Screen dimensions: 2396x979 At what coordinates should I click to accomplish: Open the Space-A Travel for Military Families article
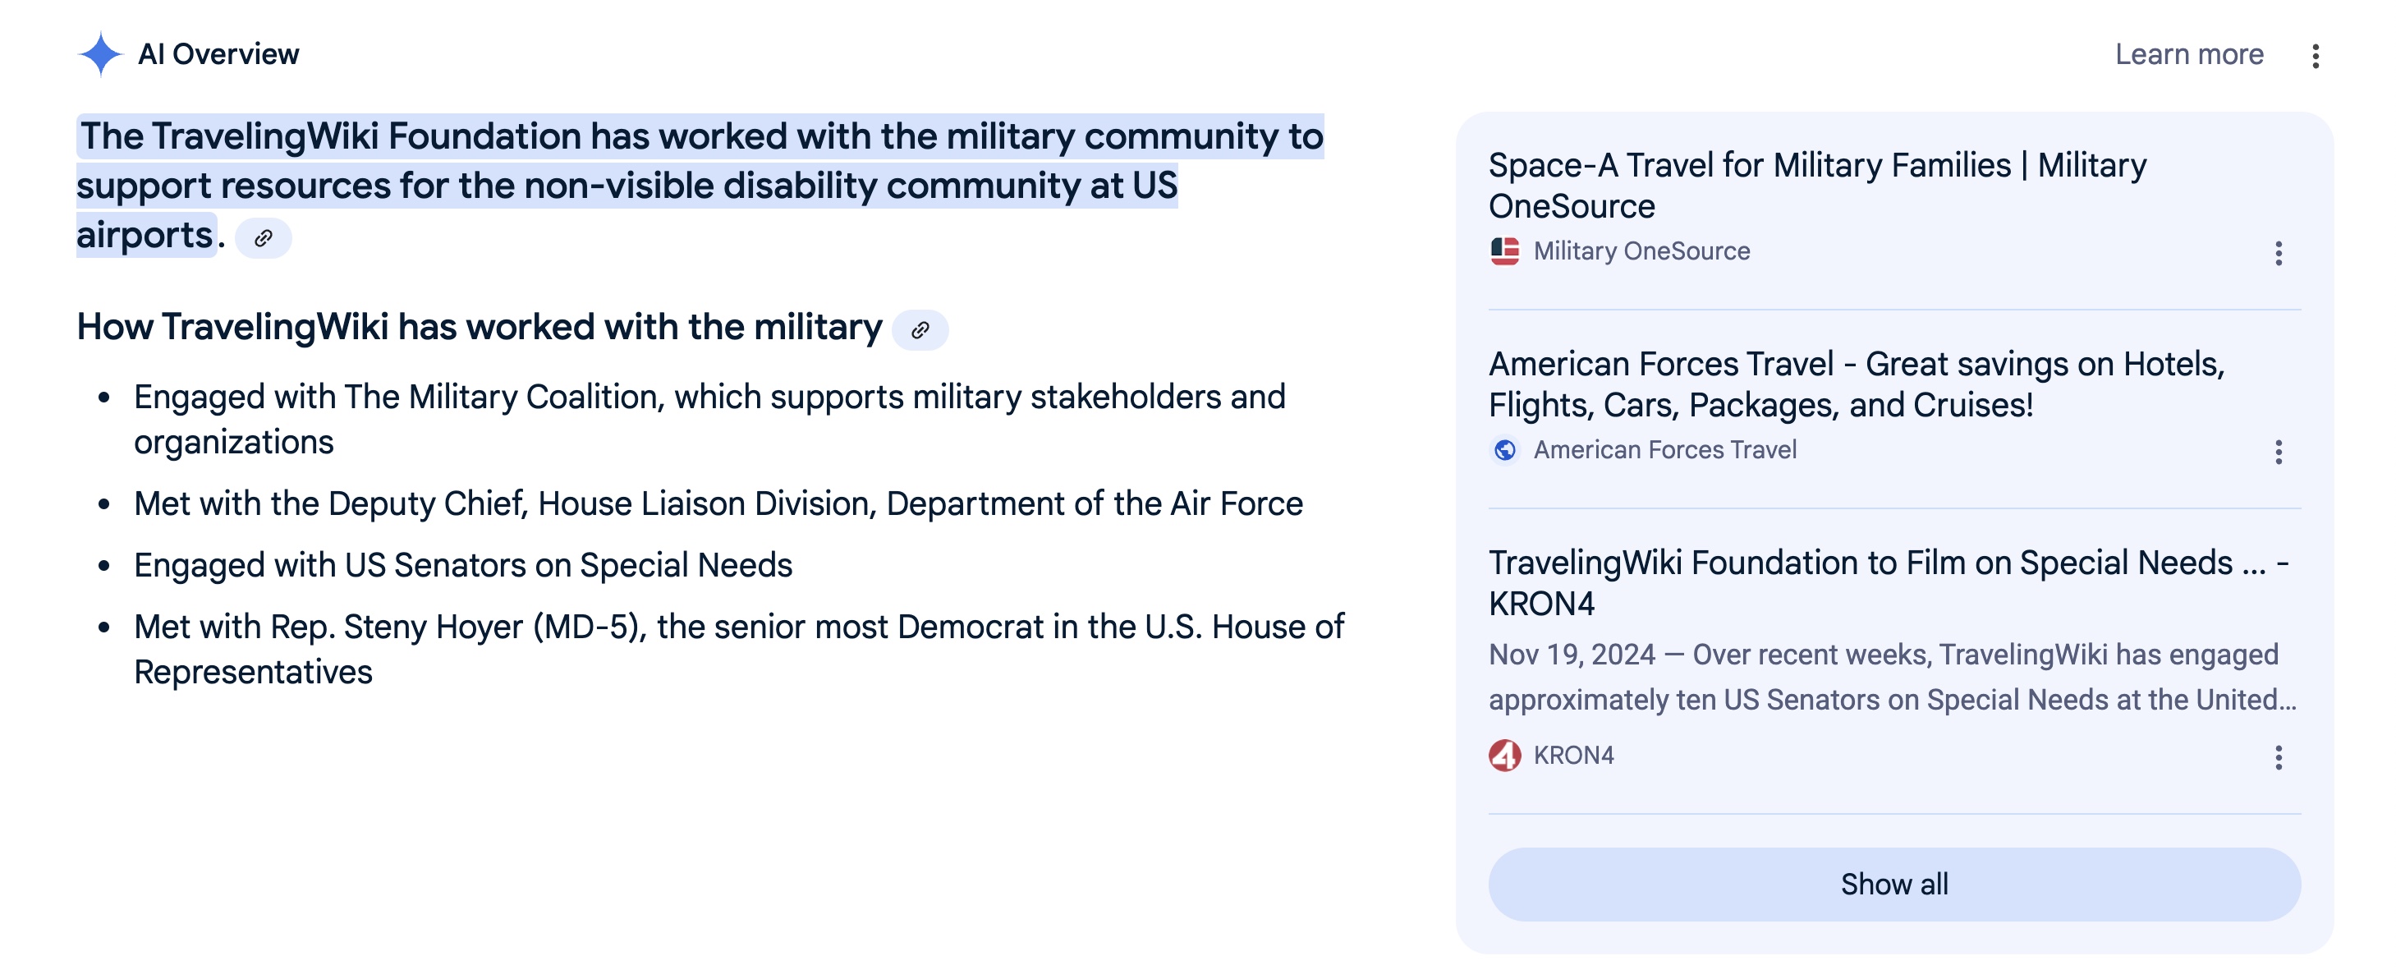(1816, 185)
